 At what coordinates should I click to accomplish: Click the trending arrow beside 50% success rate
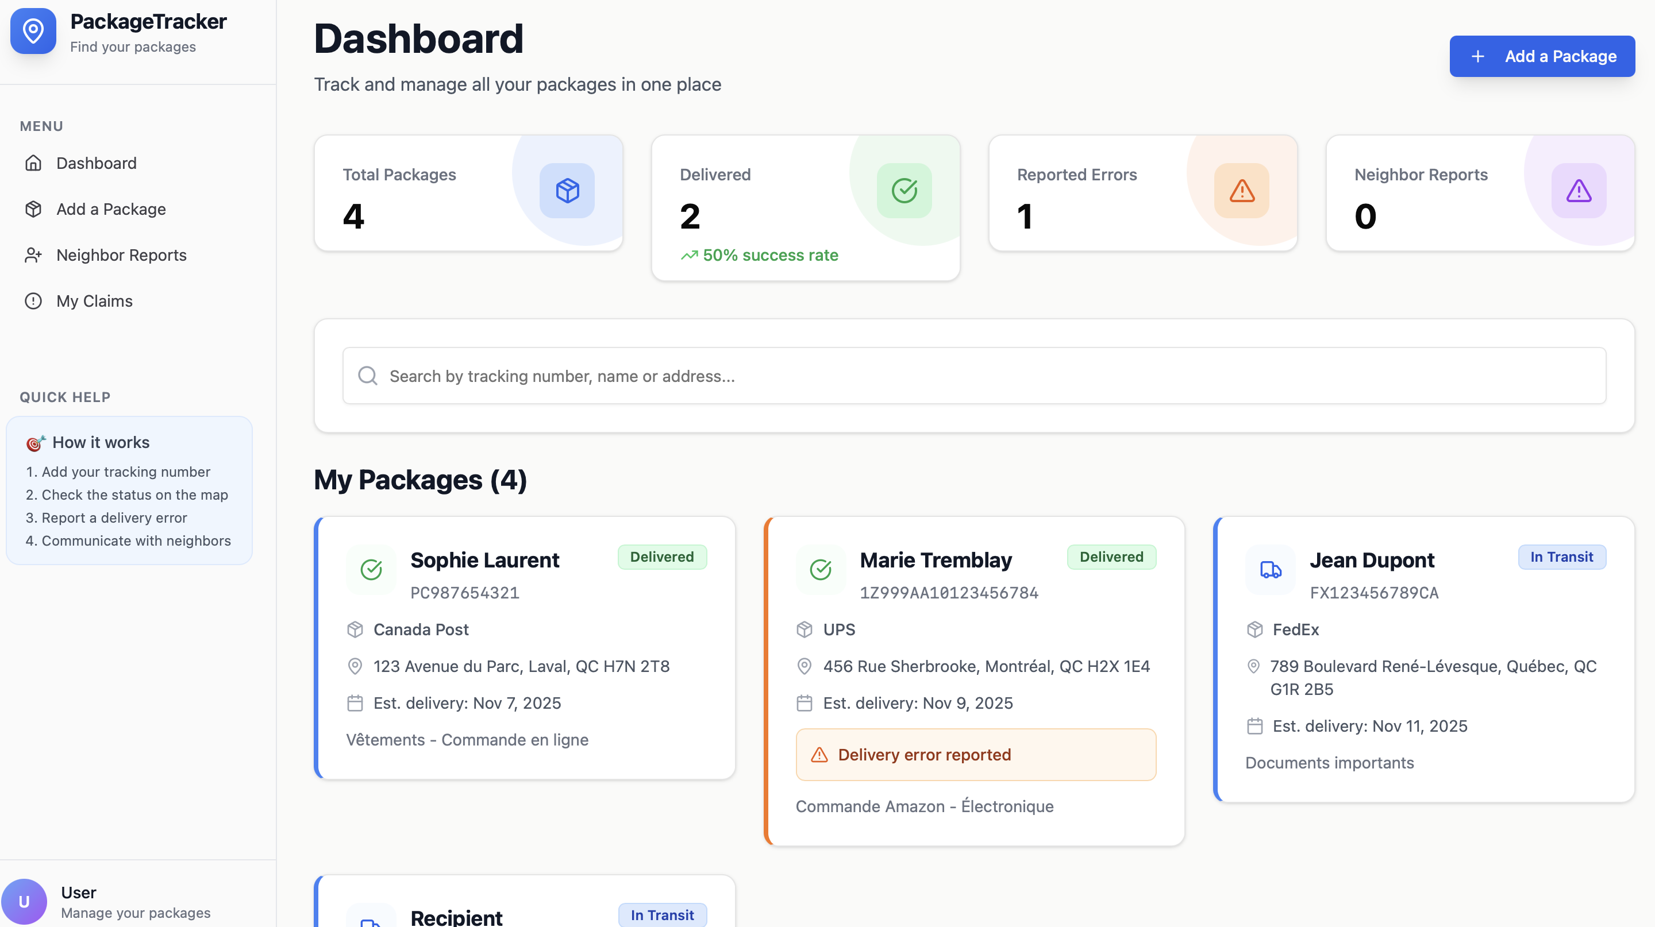coord(690,256)
